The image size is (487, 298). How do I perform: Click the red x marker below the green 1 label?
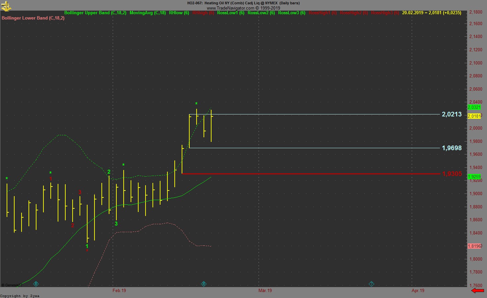click(87, 250)
